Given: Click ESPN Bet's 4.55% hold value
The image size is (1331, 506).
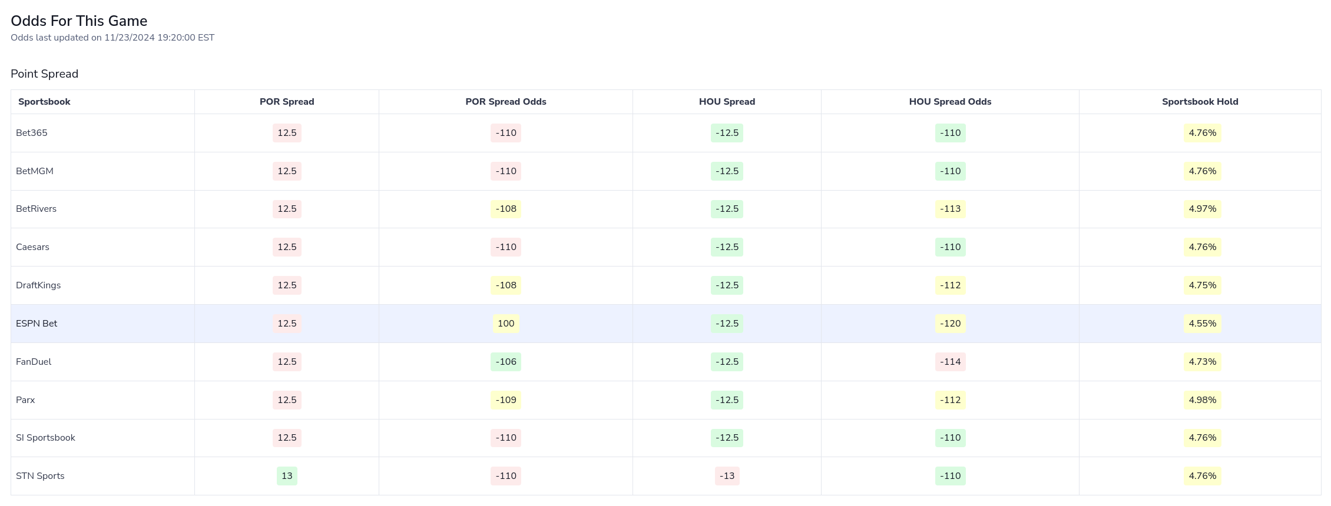Looking at the screenshot, I should coord(1201,323).
